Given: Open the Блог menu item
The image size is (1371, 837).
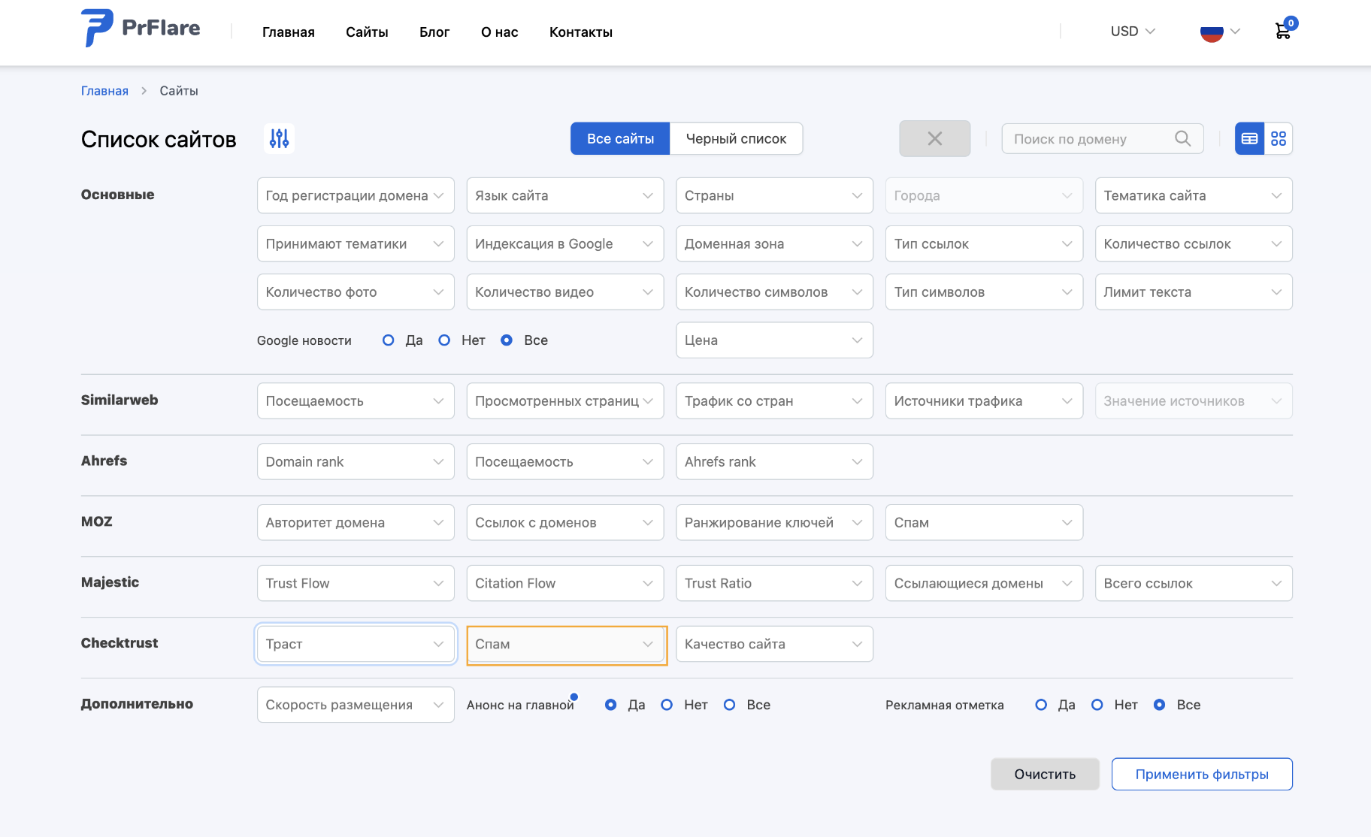Looking at the screenshot, I should click(434, 32).
